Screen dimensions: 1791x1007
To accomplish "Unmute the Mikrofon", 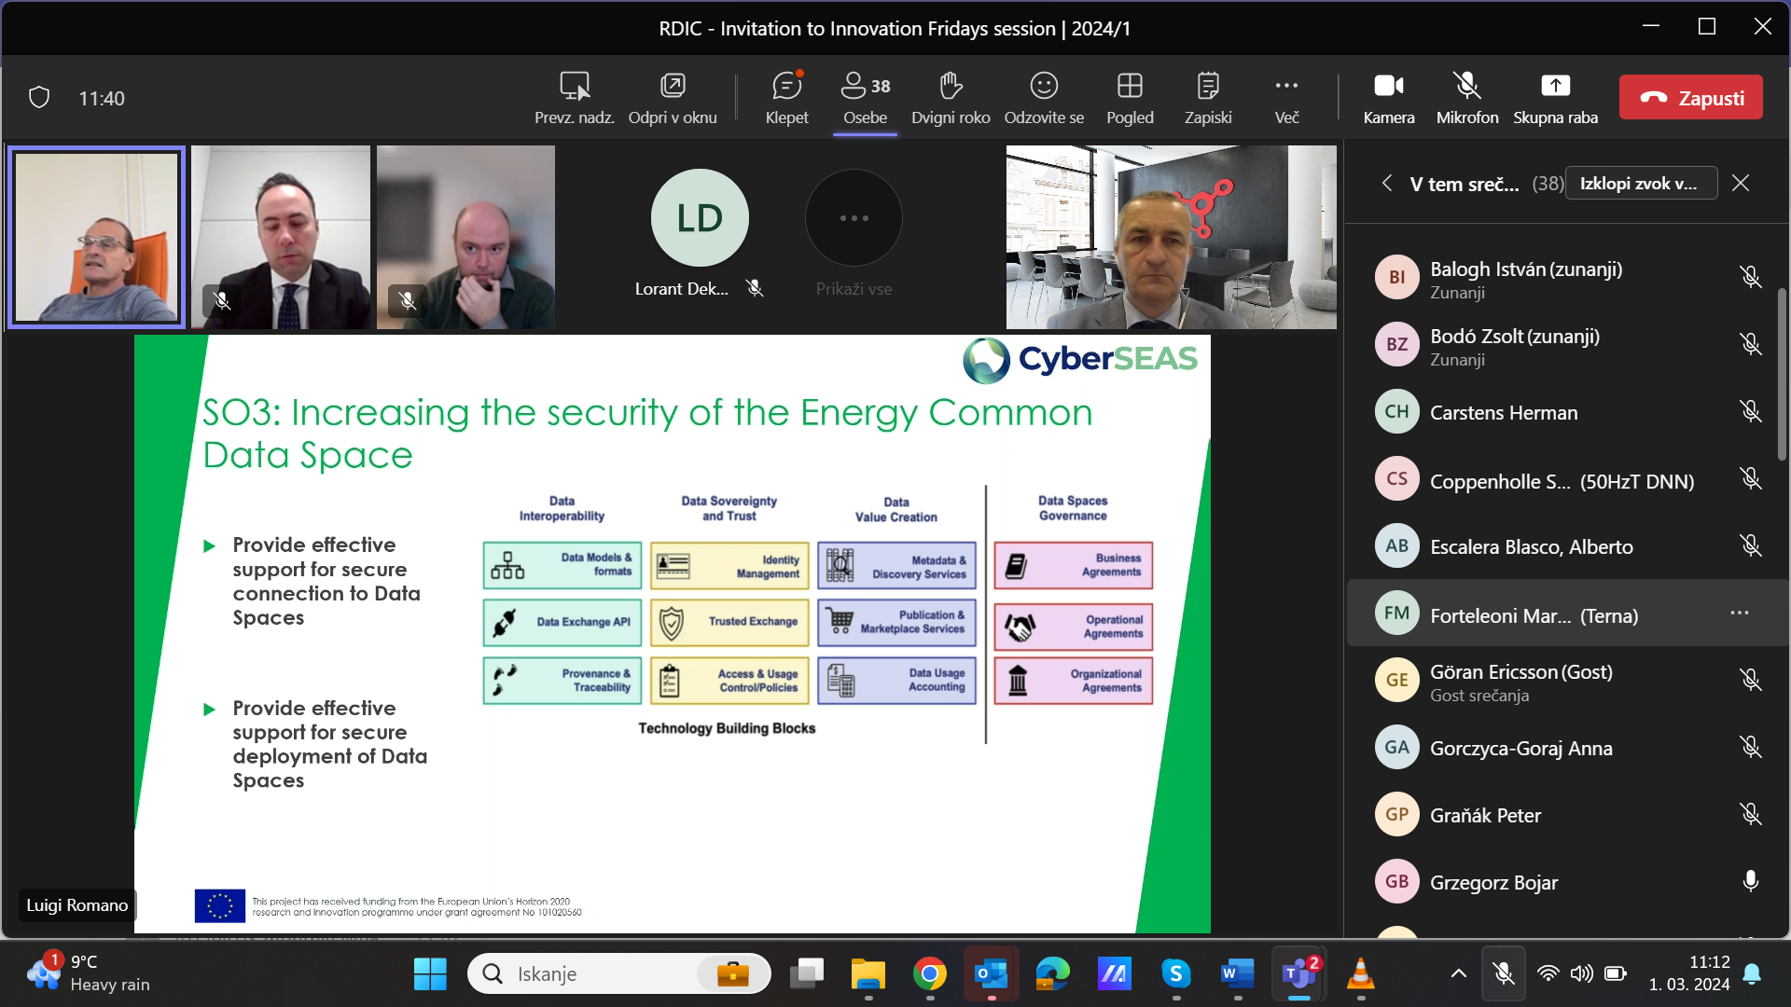I will [x=1467, y=97].
